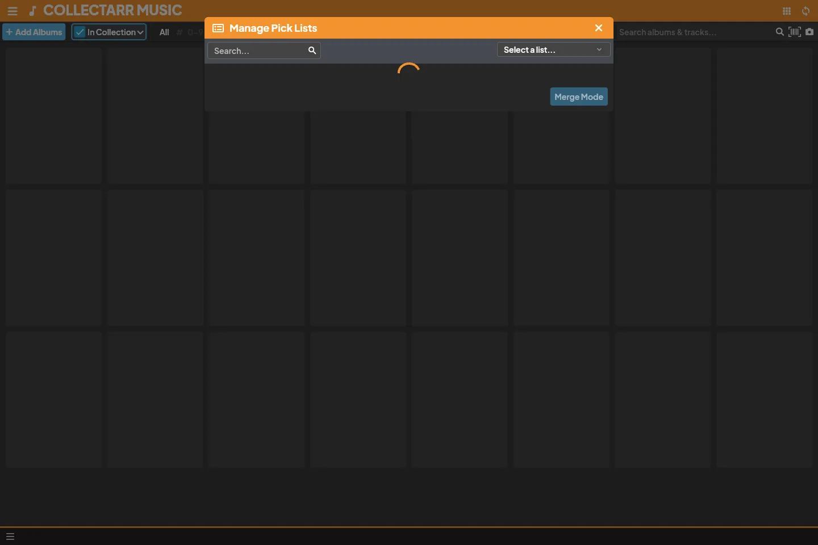Open the Select a list dropdown
The image size is (818, 545).
(554, 49)
